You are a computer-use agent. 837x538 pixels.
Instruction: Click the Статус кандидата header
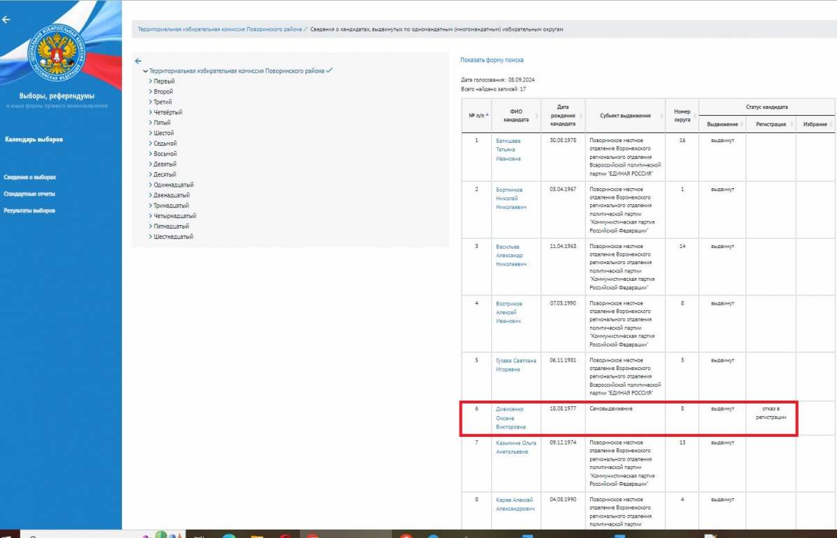pos(767,107)
